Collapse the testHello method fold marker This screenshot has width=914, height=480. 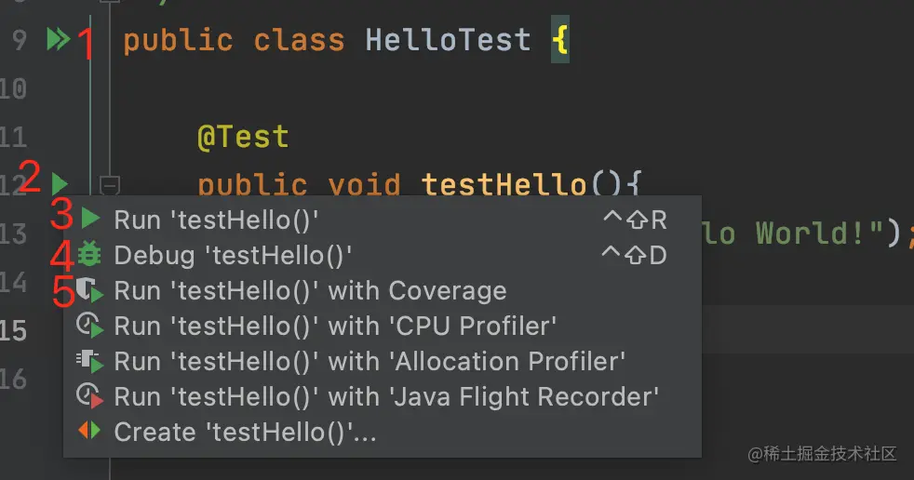click(110, 186)
